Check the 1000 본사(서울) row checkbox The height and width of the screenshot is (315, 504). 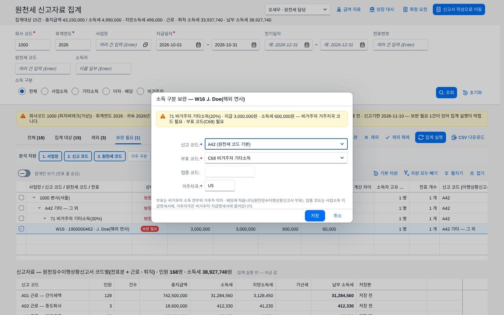pyautogui.click(x=21, y=198)
